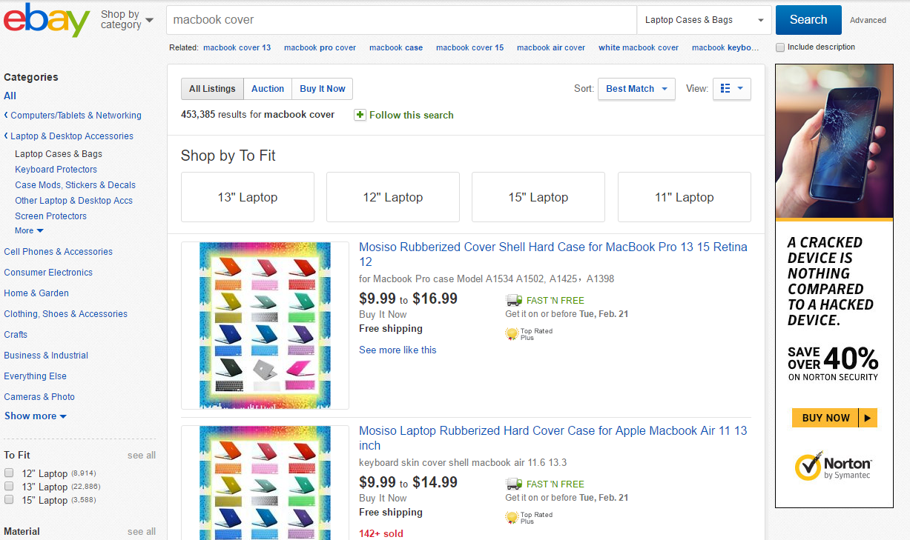Open the Screen Protectors category
The image size is (910, 540).
51,216
